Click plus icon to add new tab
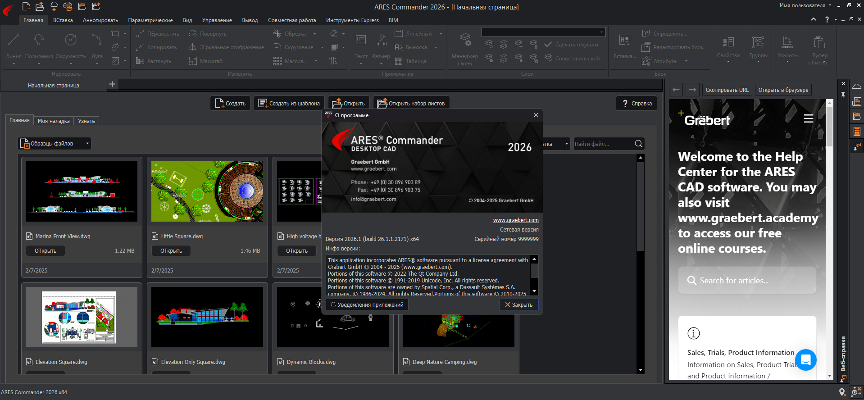The width and height of the screenshot is (864, 400). (112, 84)
